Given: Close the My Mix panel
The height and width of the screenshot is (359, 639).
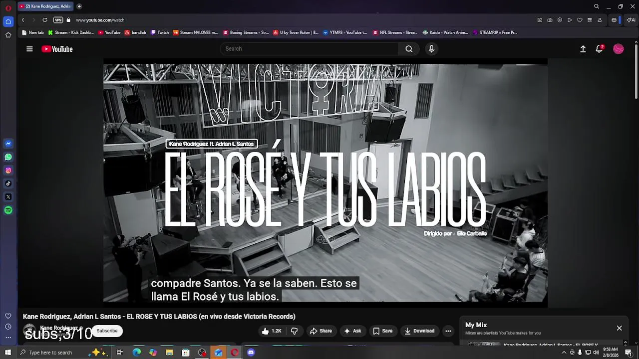Looking at the screenshot, I should click(619, 328).
